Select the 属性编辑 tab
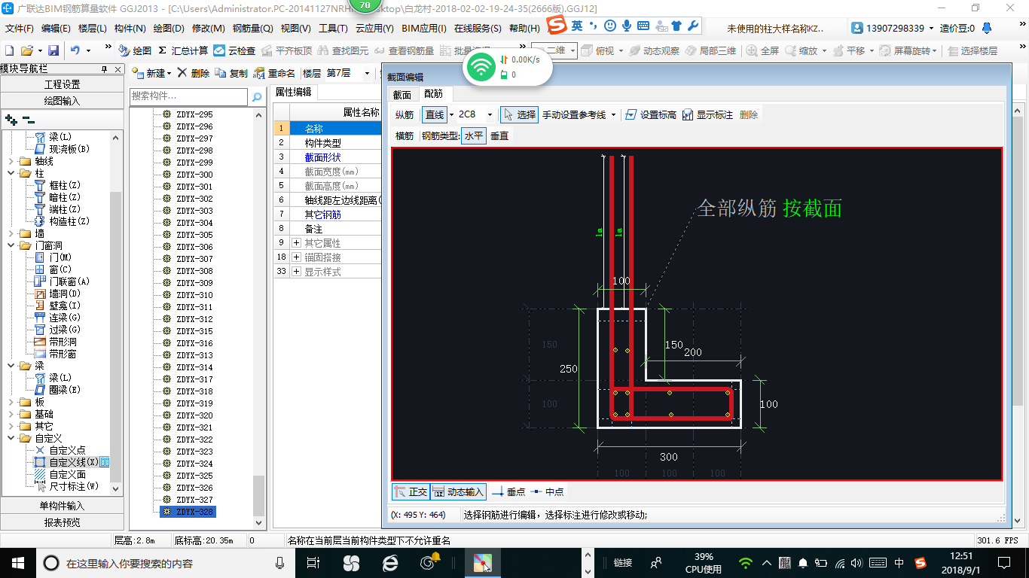Image resolution: width=1029 pixels, height=578 pixels. 293,92
